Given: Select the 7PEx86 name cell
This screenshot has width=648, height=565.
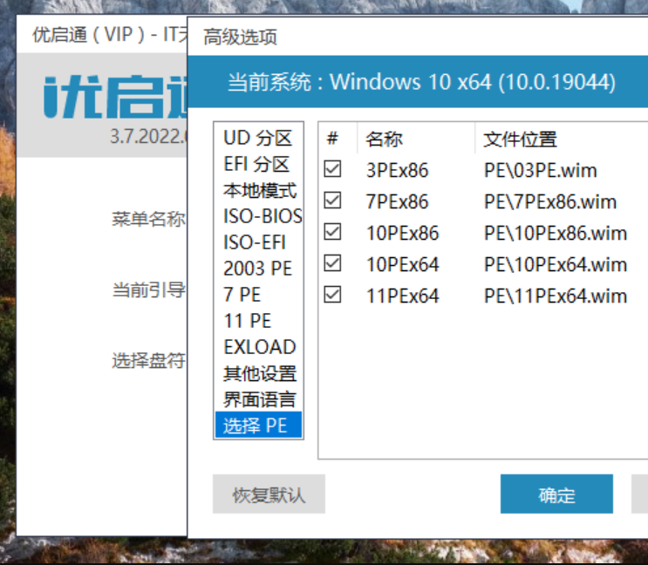Looking at the screenshot, I should pyautogui.click(x=397, y=201).
